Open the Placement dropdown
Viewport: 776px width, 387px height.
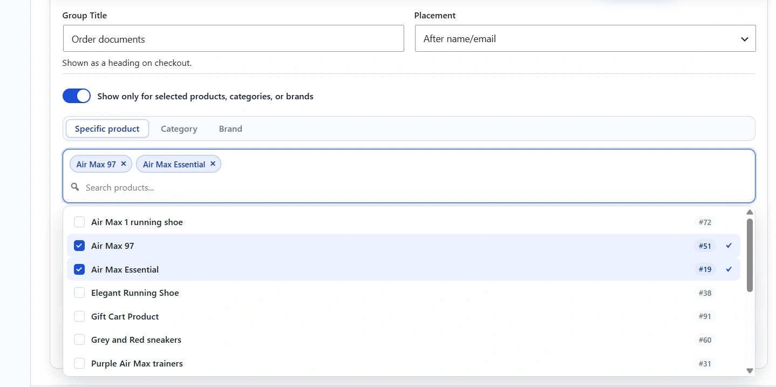pos(585,38)
